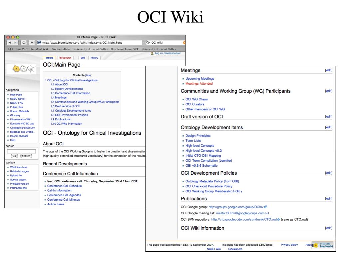Open What links here toolbox link
This screenshot has width=341, height=256.
pyautogui.click(x=19, y=167)
